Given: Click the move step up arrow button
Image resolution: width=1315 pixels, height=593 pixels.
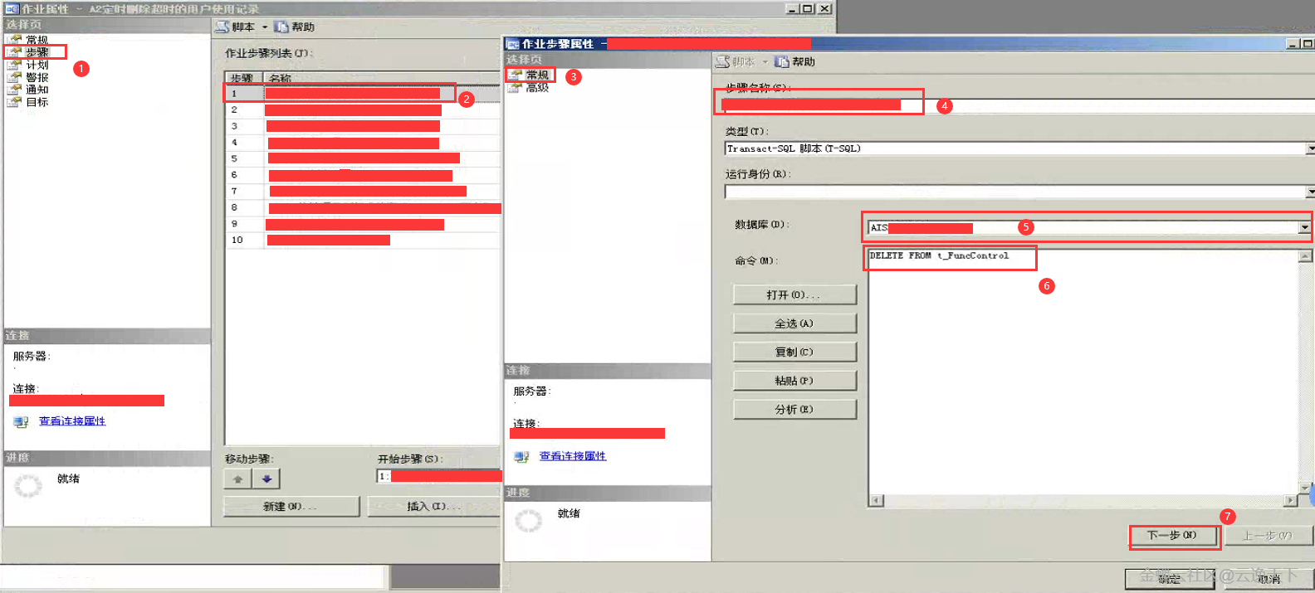Looking at the screenshot, I should 238,479.
